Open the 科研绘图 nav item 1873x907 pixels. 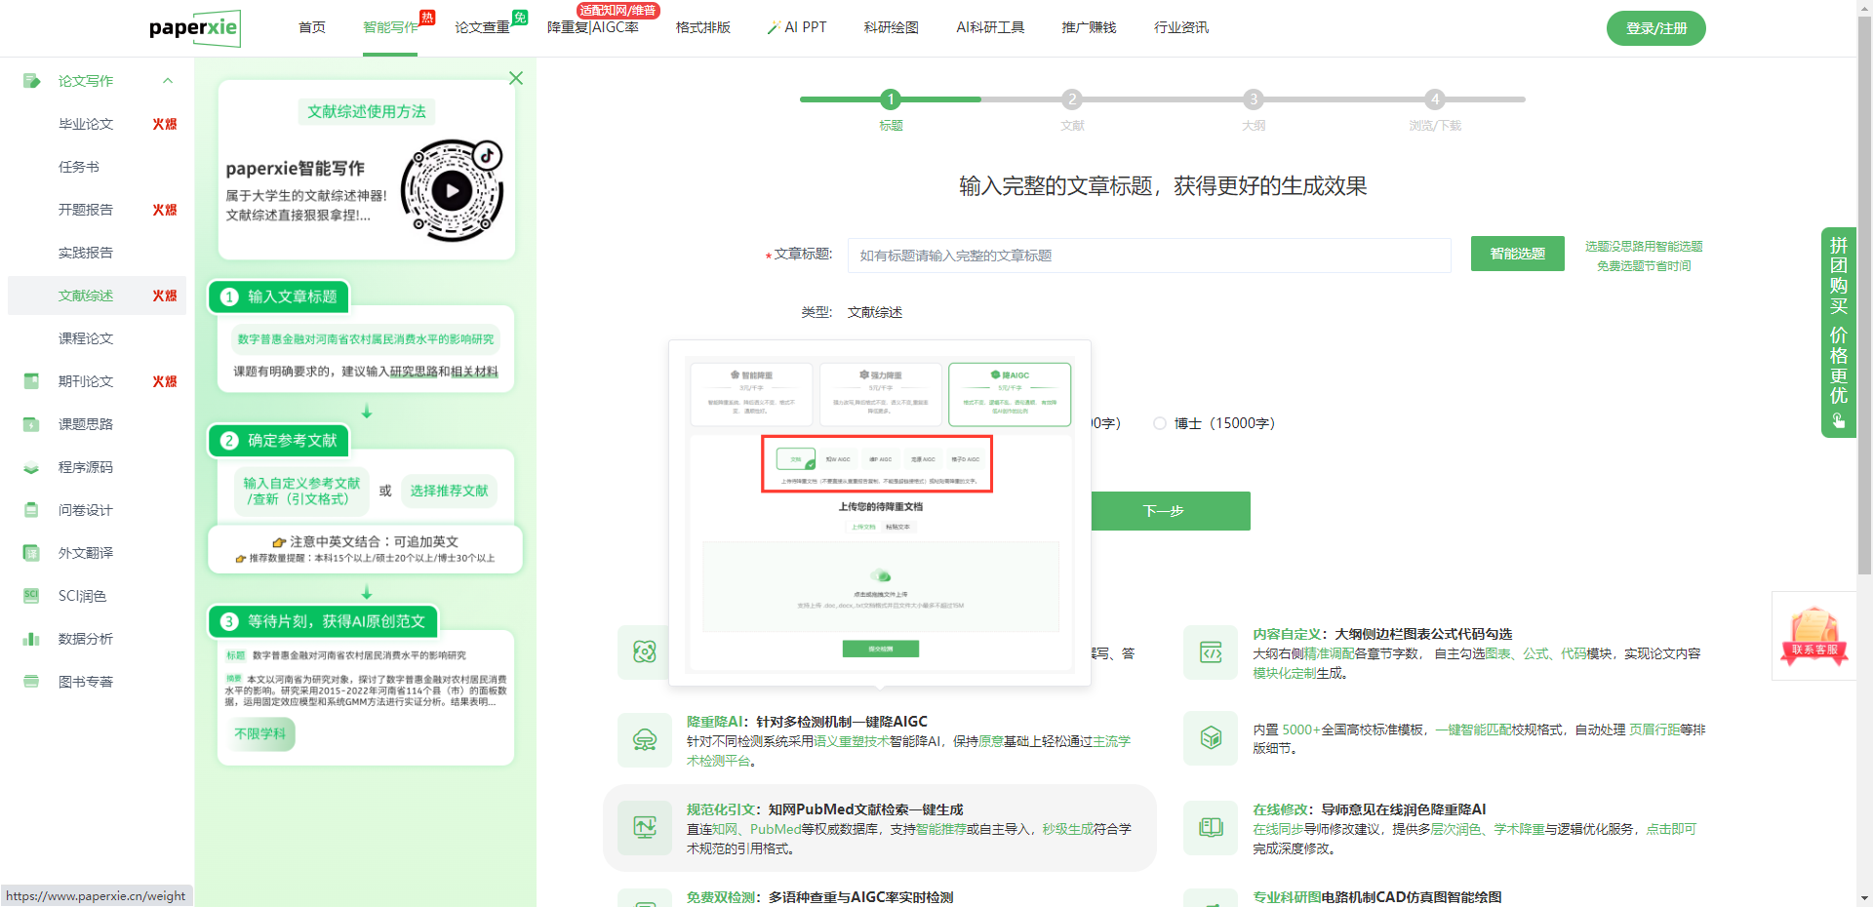(x=892, y=27)
